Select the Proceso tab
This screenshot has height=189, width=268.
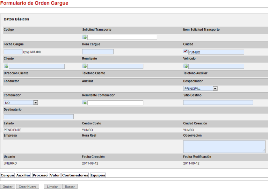(40, 175)
